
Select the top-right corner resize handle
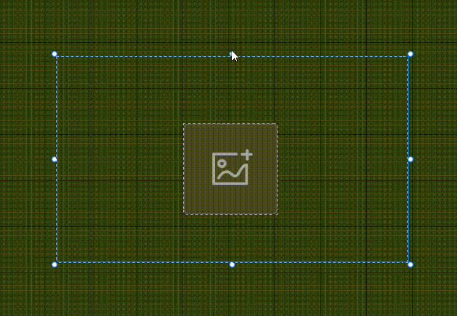[410, 54]
